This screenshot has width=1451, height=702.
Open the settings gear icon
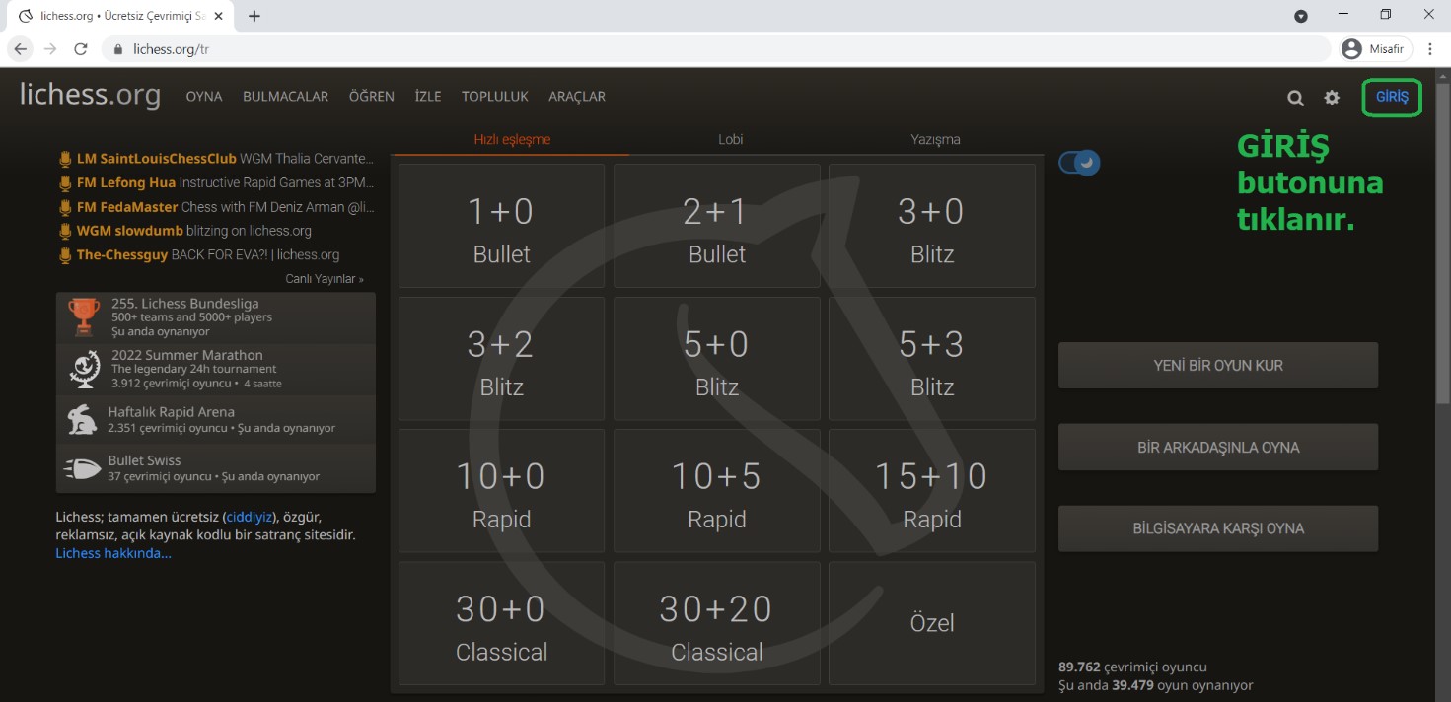point(1332,98)
